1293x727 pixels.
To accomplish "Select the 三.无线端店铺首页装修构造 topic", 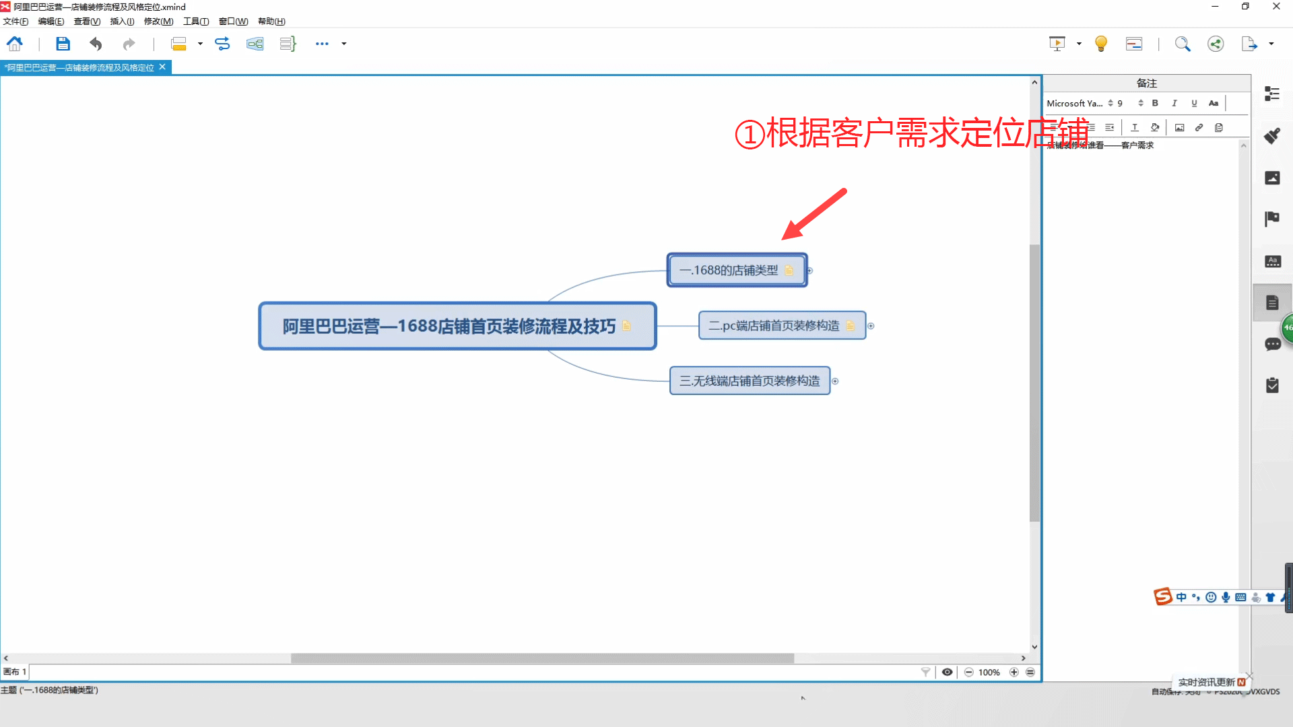I will (x=750, y=381).
